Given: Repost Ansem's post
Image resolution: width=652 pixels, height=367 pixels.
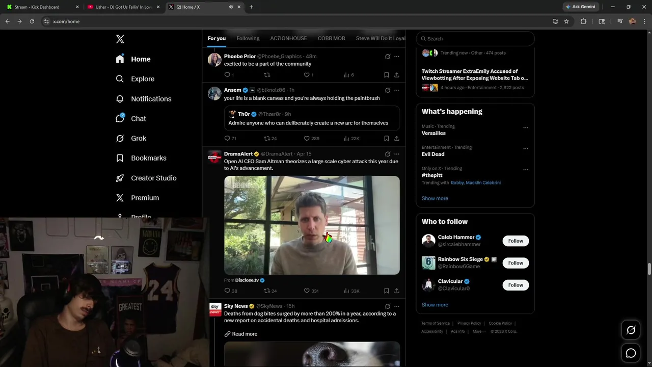Looking at the screenshot, I should (x=267, y=138).
